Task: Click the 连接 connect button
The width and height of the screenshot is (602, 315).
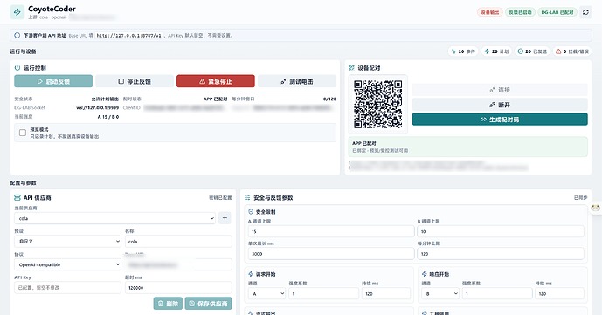Action: point(500,90)
